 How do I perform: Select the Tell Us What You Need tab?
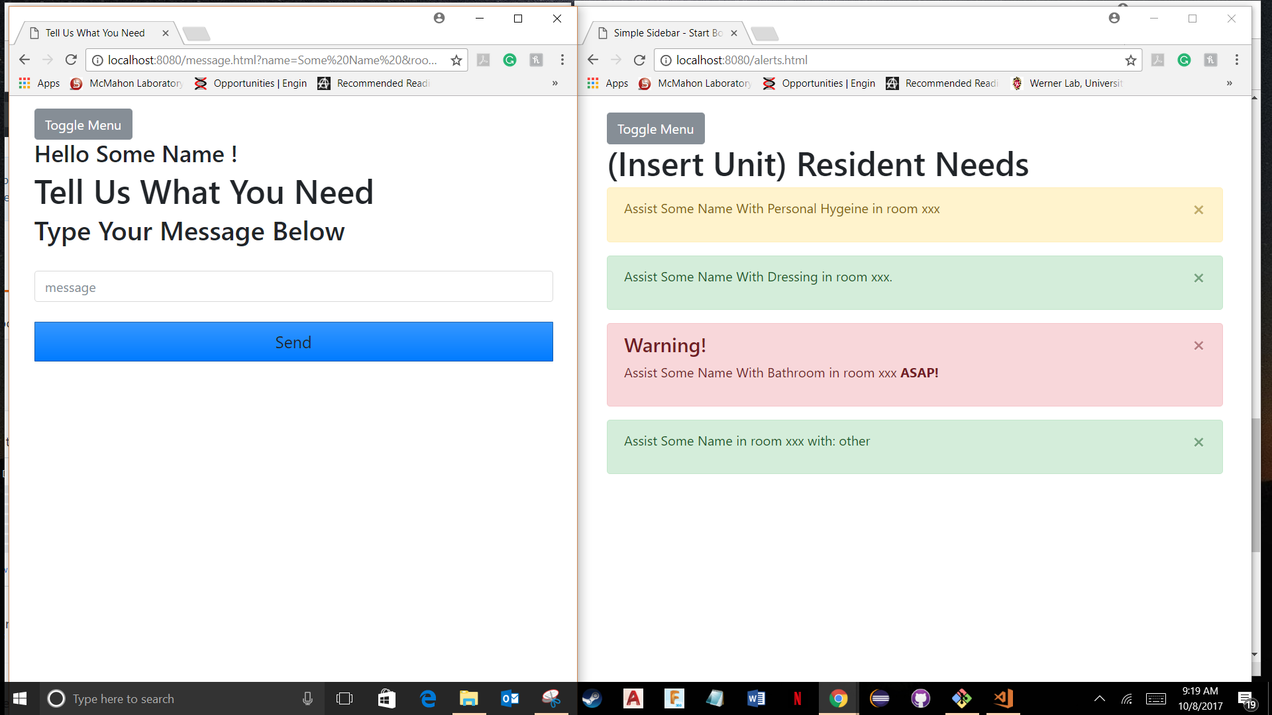(x=95, y=33)
